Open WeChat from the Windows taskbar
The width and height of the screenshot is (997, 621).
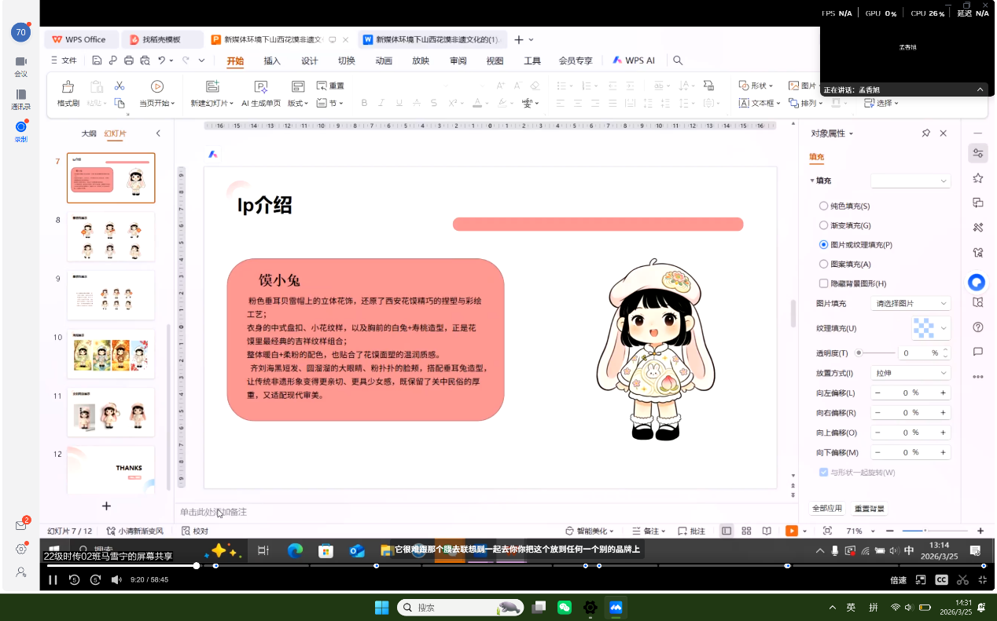[564, 608]
